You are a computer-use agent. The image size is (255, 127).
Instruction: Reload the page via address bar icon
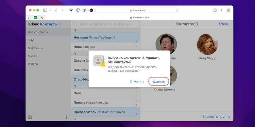click(x=177, y=10)
